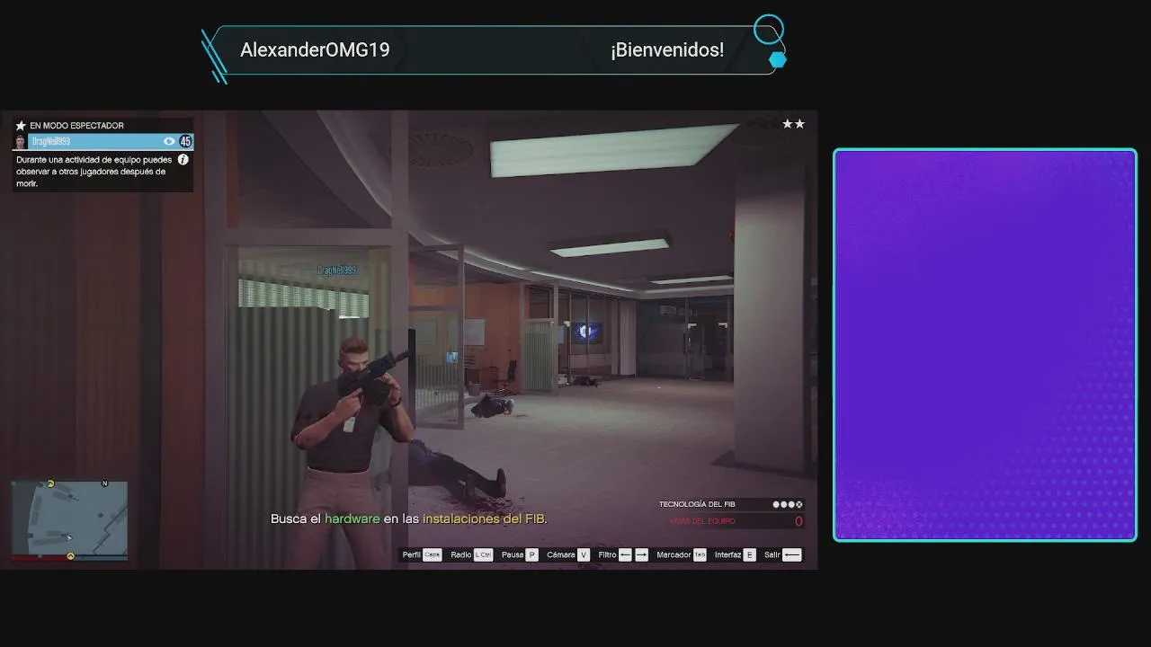Click the star icon beside En Modo Espectador
The height and width of the screenshot is (647, 1151).
click(x=21, y=126)
